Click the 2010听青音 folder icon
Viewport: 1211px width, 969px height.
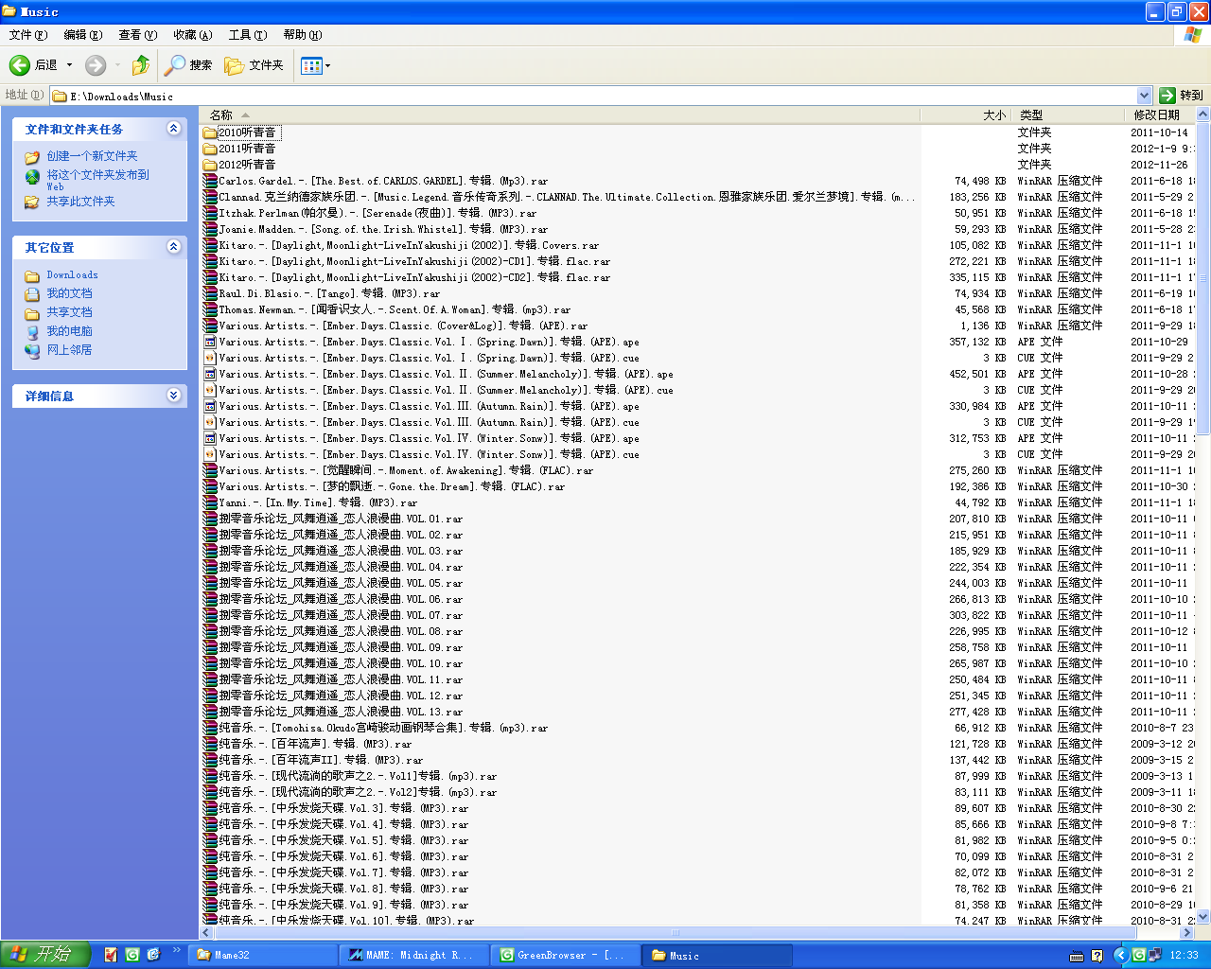[210, 132]
